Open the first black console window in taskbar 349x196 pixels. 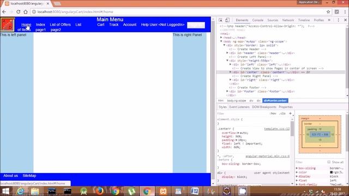(52, 191)
